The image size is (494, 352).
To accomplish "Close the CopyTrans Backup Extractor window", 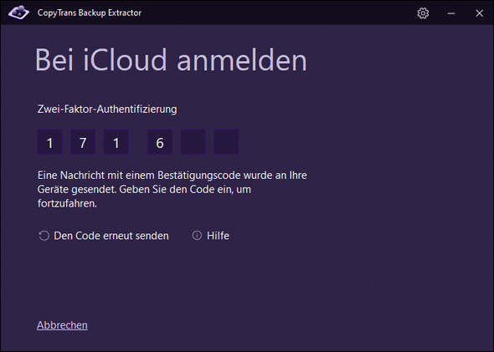I will click(x=479, y=13).
